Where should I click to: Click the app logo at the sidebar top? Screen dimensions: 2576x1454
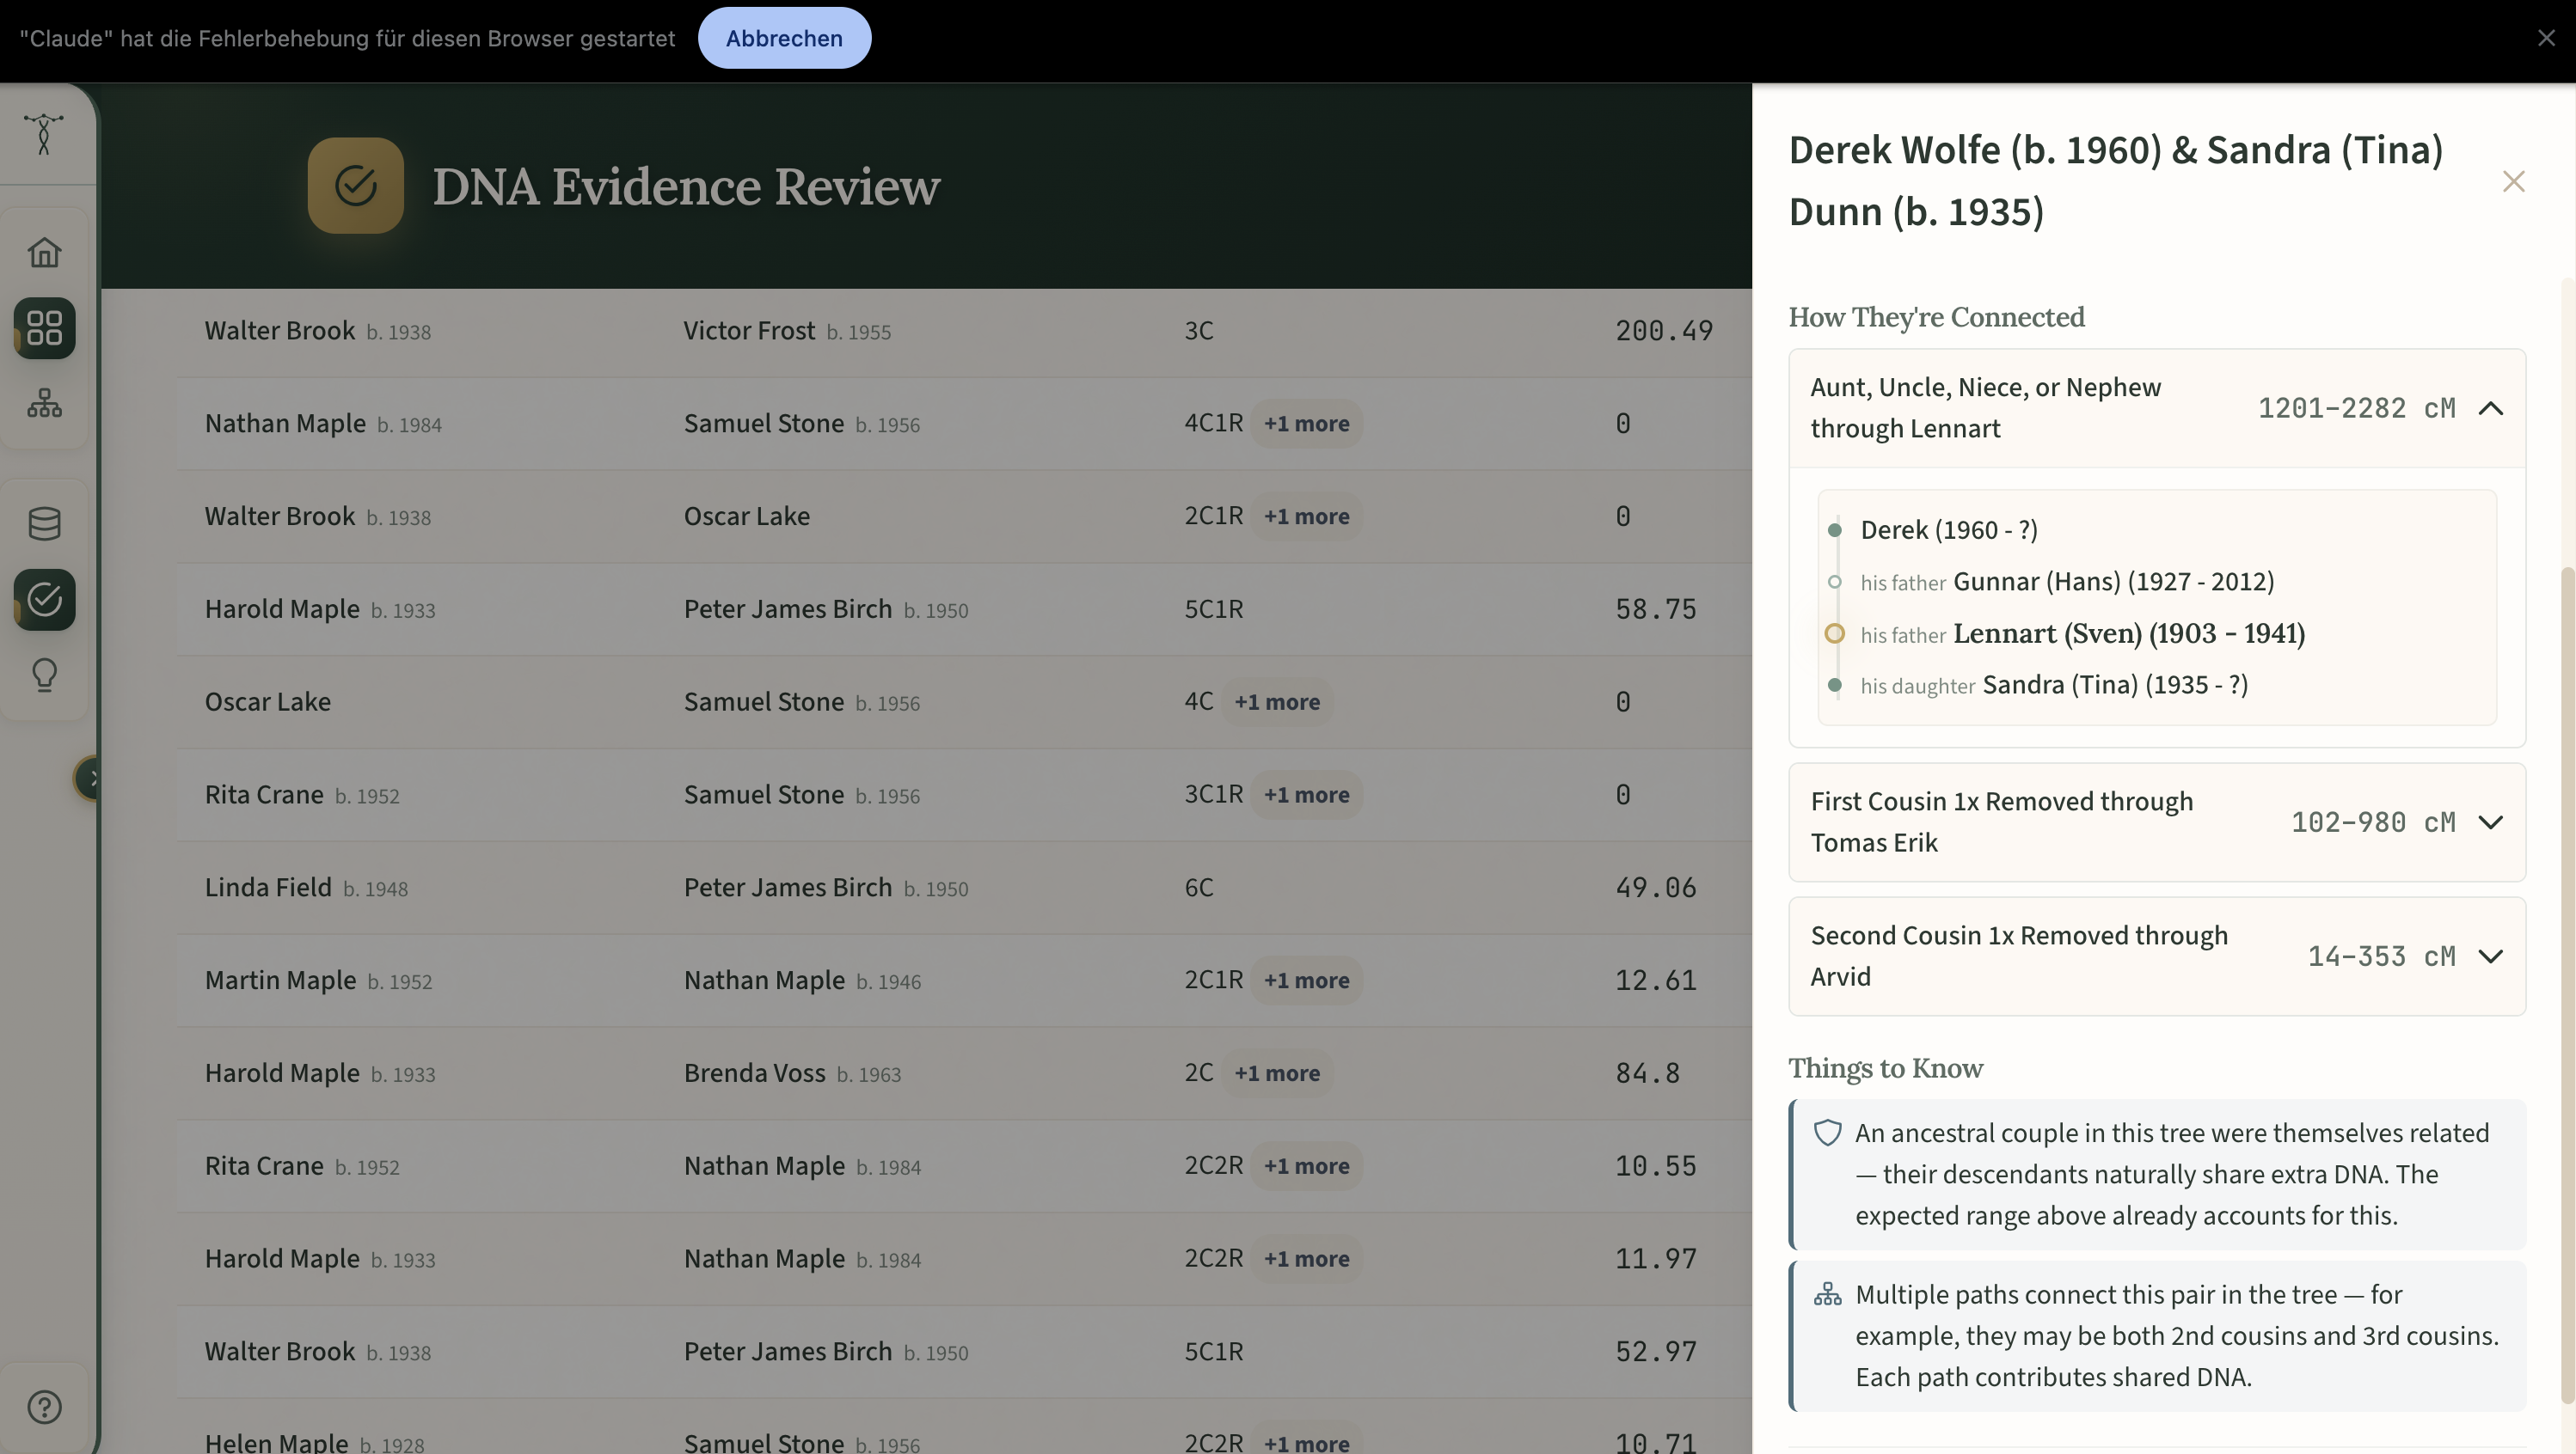pos(44,134)
